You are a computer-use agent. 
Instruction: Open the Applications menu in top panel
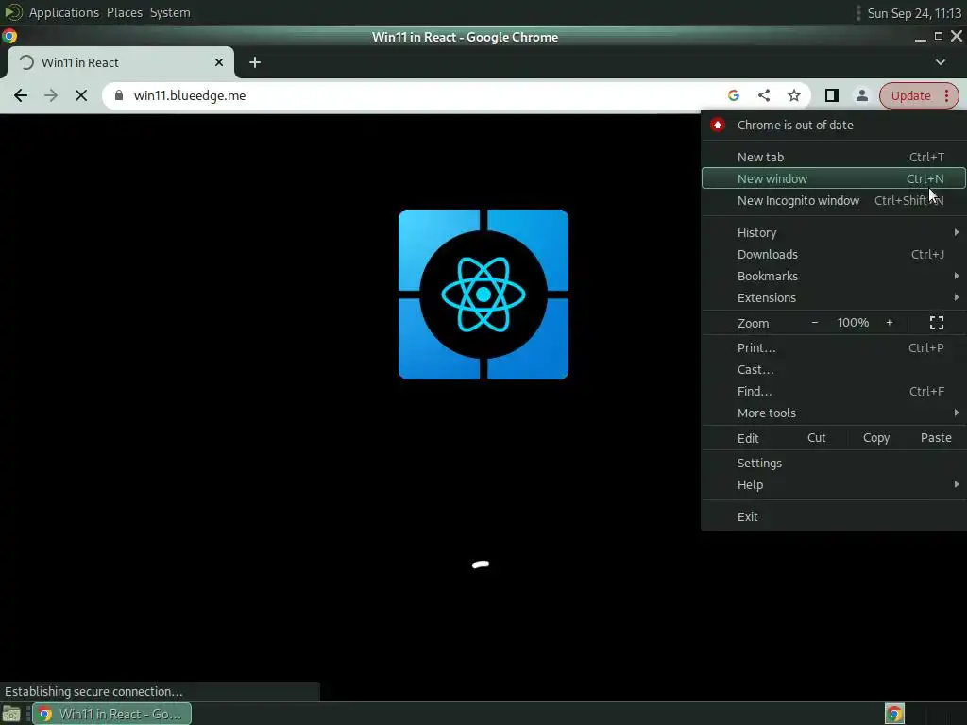pos(63,12)
